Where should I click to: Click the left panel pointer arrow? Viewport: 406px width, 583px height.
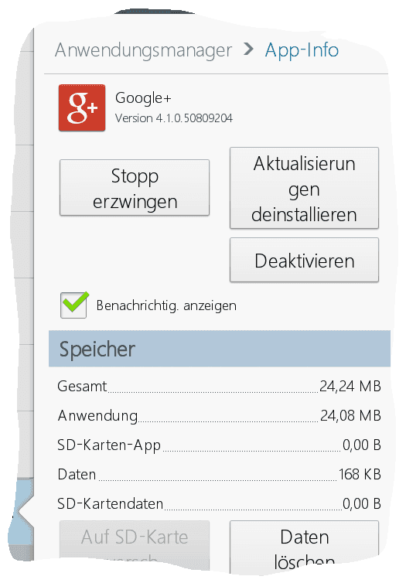pyautogui.click(x=26, y=512)
